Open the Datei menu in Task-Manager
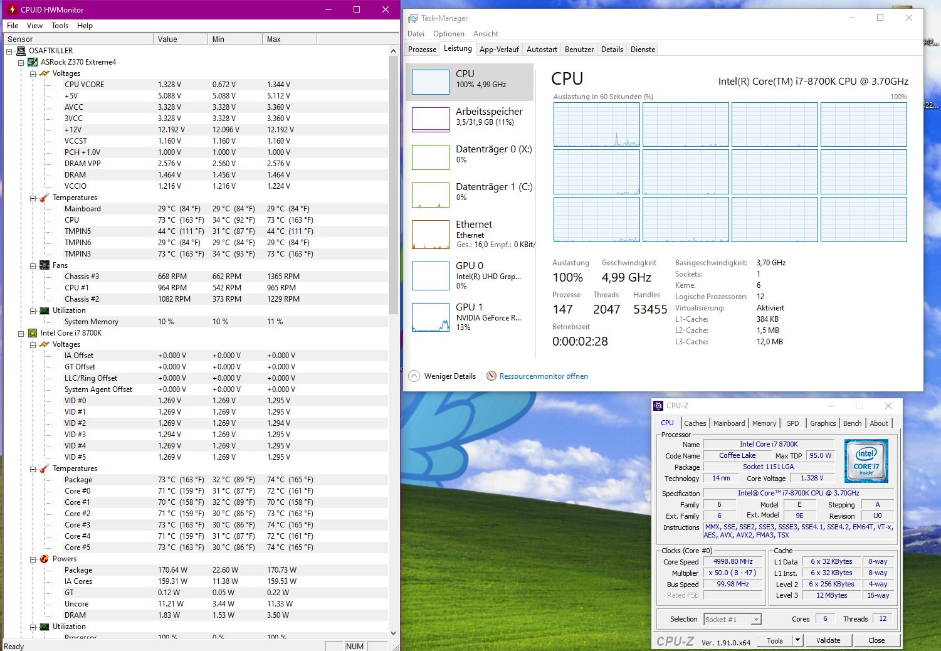Image resolution: width=941 pixels, height=651 pixels. pos(416,34)
